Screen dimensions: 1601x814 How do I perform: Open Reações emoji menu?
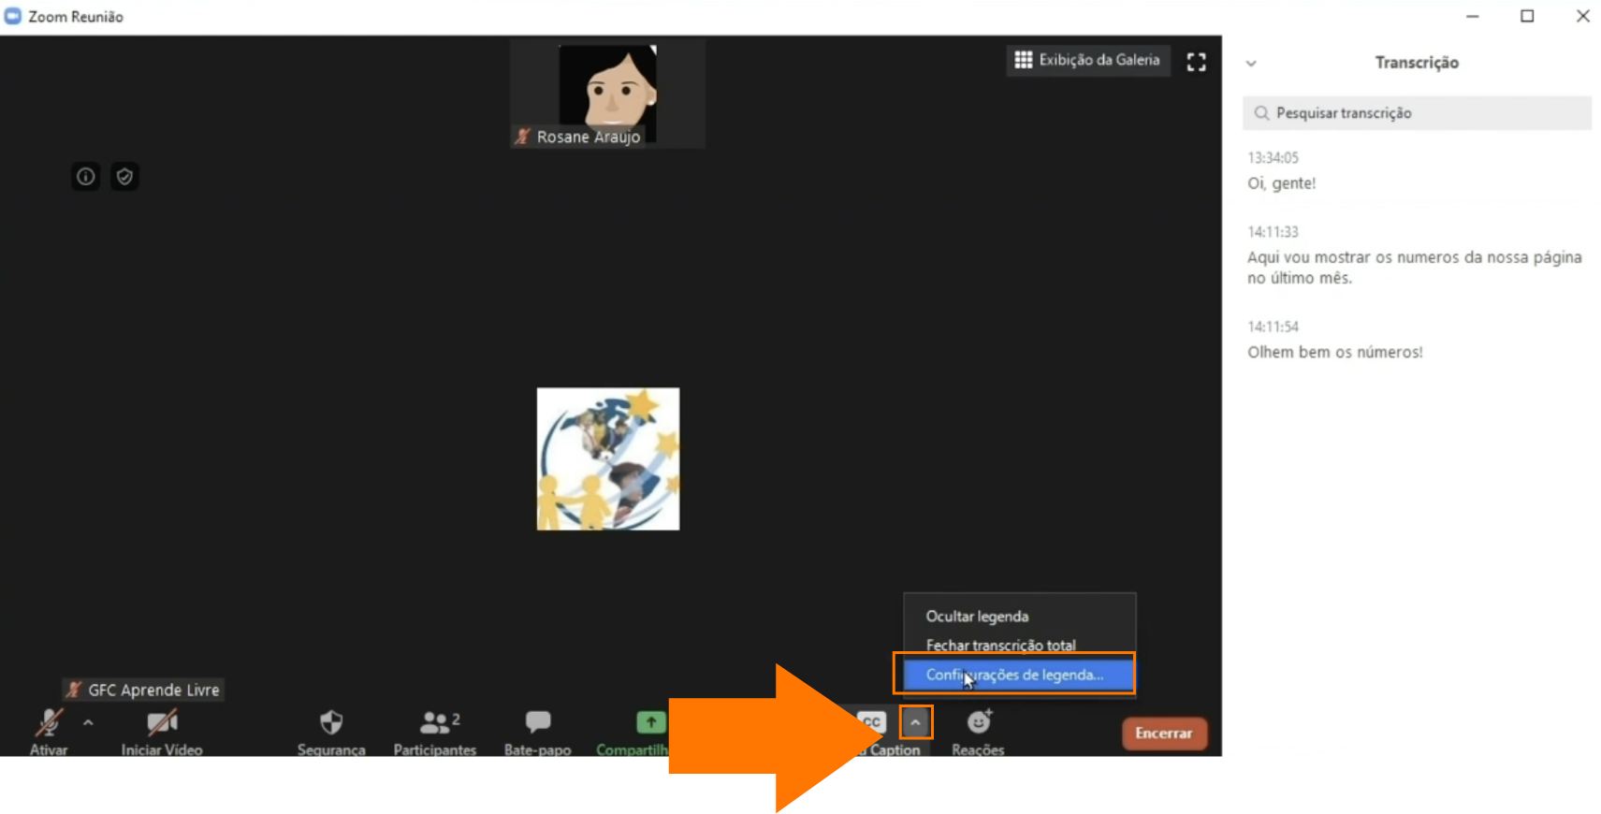(978, 732)
